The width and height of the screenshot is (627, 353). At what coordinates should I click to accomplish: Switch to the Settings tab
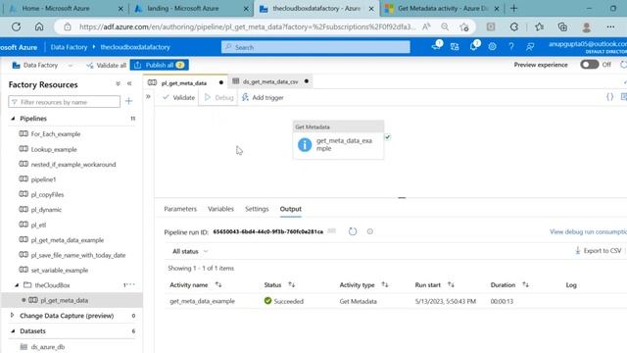click(257, 209)
